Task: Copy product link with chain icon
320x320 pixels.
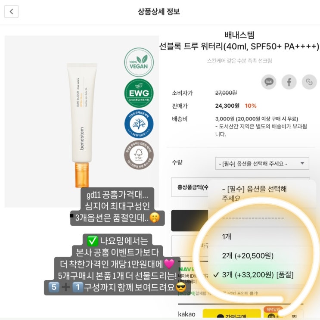Action: coord(309,82)
